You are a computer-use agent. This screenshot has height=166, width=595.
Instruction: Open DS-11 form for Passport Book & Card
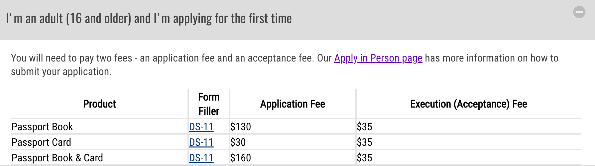[201, 158]
